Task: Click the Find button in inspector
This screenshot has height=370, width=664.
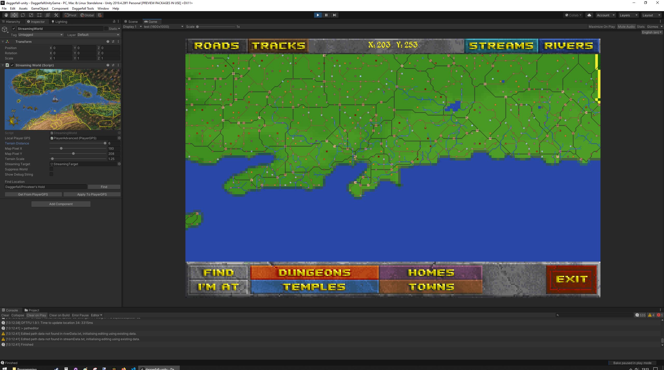Action: pos(104,187)
